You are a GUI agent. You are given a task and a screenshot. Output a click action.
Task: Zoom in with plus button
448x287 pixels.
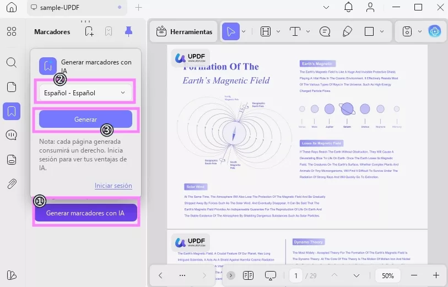point(436,275)
